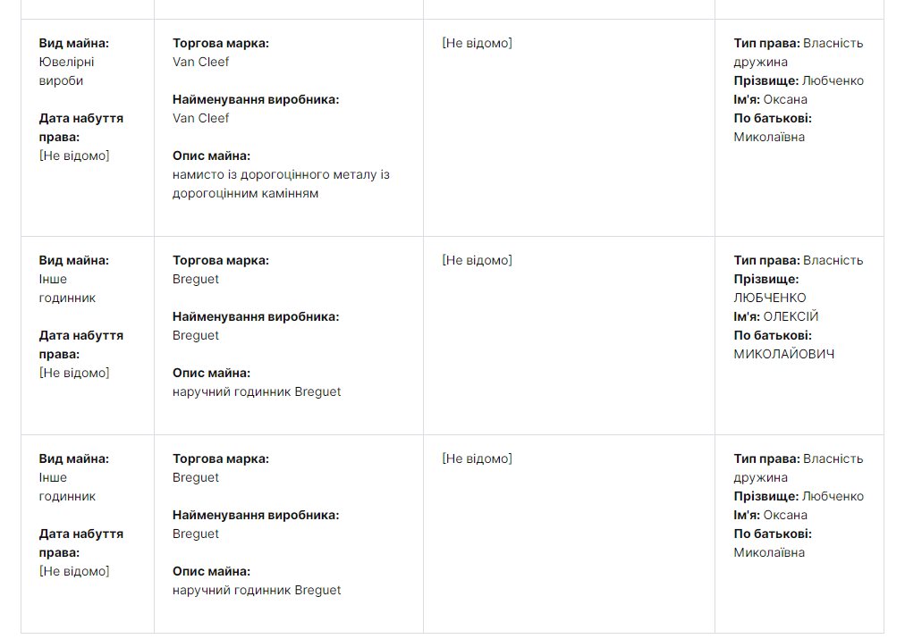Click "наручний годинник Breguet" description in the final row

pyautogui.click(x=257, y=590)
